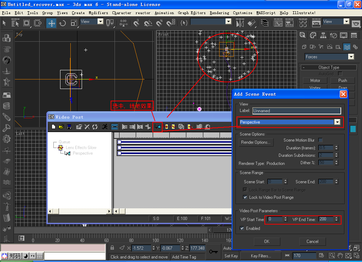Open render type View dropdown near teapot
Screen dimensions: 362x262
pos(346,22)
